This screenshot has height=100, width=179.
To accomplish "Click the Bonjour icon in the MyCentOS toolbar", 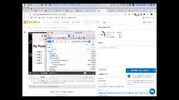I will pyautogui.click(x=61, y=41).
